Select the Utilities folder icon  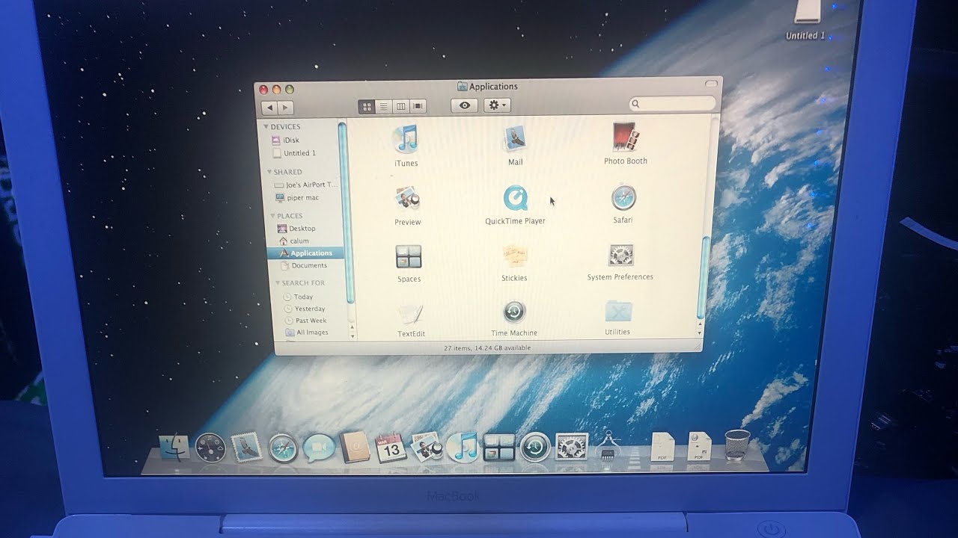(618, 311)
